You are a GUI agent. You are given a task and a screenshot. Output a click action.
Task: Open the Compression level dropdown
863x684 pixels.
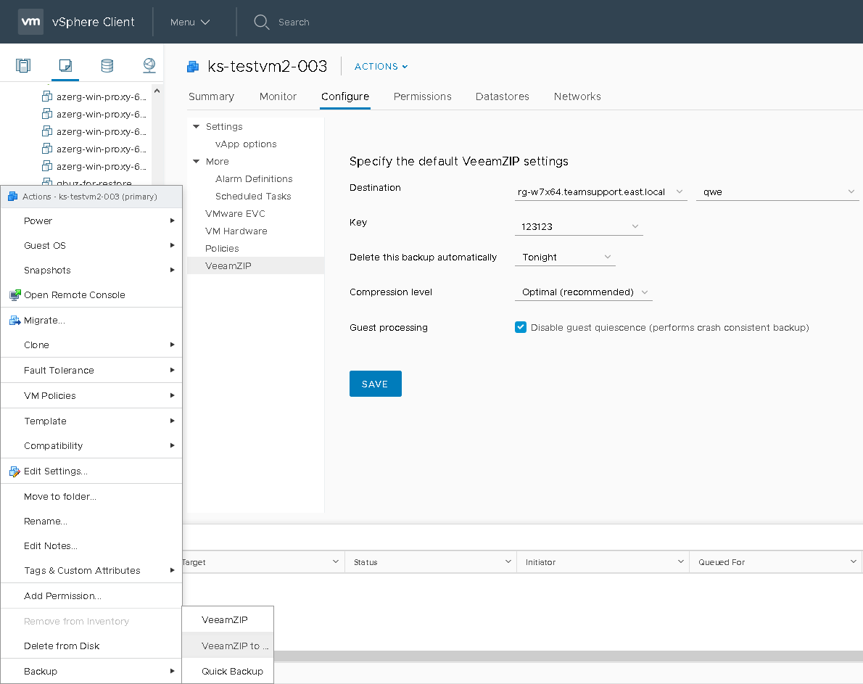point(583,292)
